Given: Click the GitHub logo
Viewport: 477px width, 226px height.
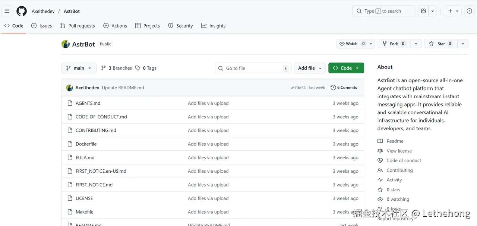Looking at the screenshot, I should click(22, 11).
